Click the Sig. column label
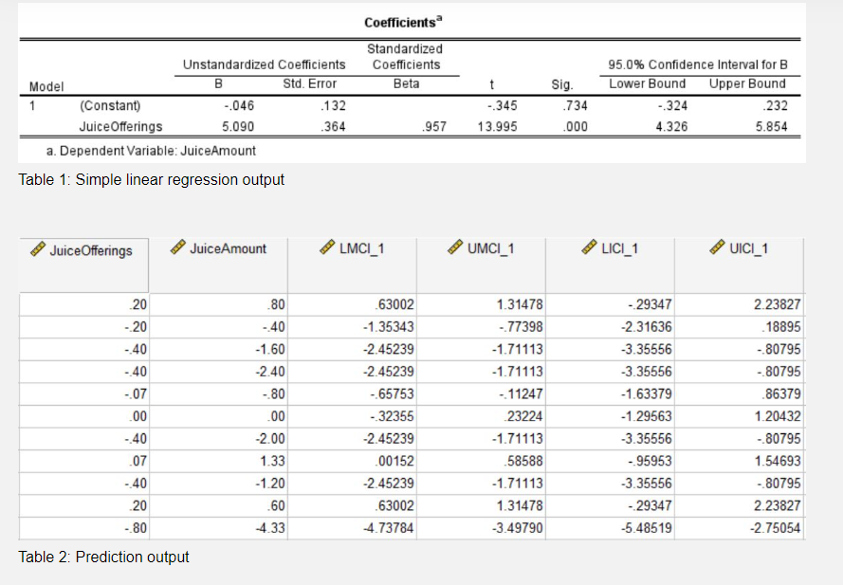Viewport: 843px width, 585px height. click(562, 84)
